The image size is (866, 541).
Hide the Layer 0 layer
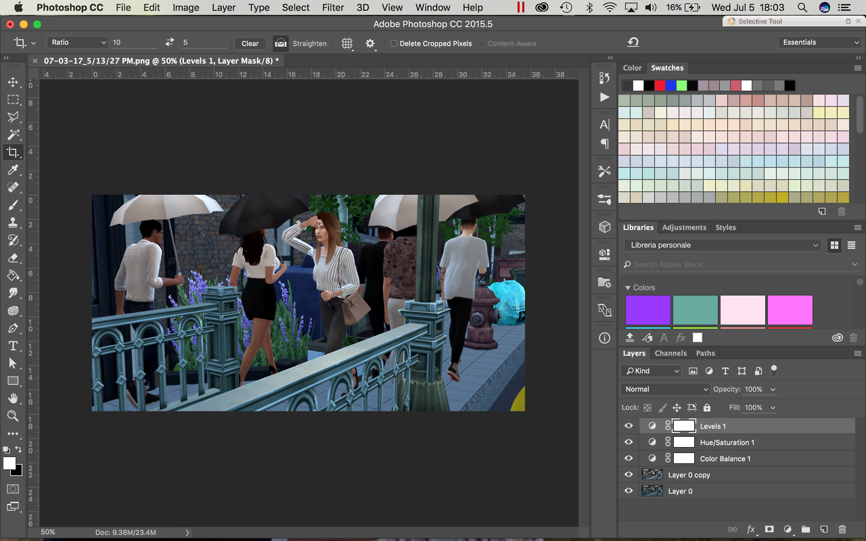pos(629,491)
